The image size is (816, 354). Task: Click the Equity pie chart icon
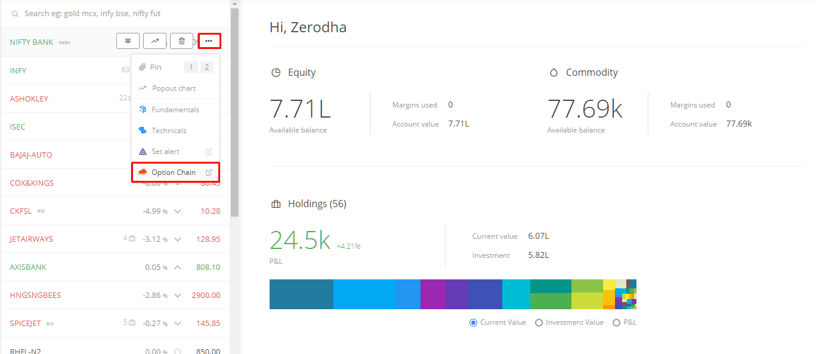(x=276, y=72)
